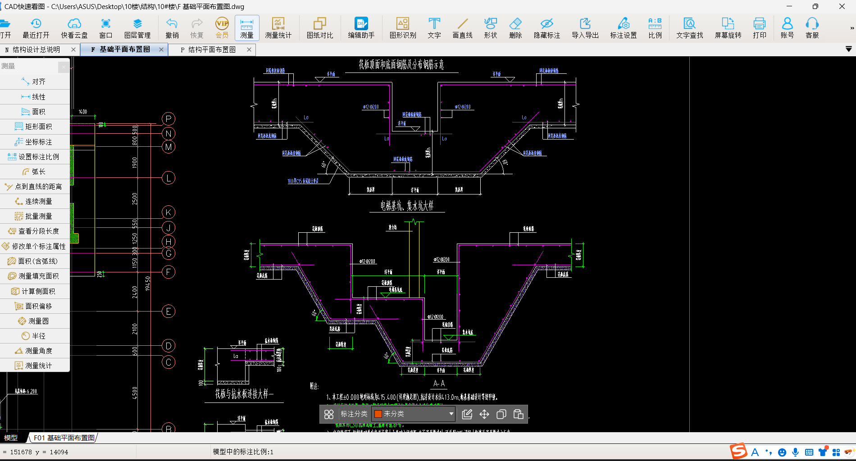Open the 图纸对比 drawing comparison tool
Screen dimensions: 856x461
[320, 28]
